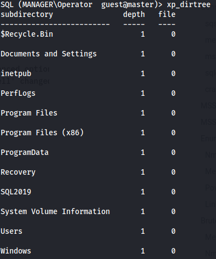Click file value 0 in inetpub row
The image size is (216, 259).
pyautogui.click(x=173, y=73)
